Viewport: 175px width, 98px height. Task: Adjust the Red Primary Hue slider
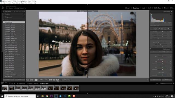162,61
